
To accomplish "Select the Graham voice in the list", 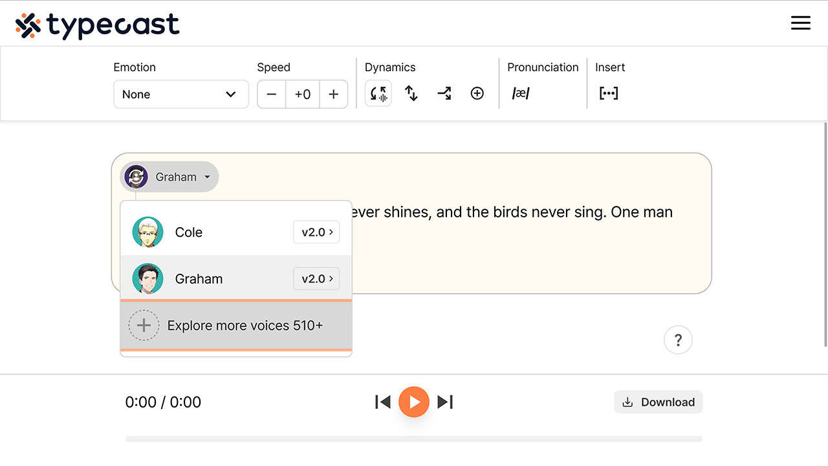I will (236, 279).
